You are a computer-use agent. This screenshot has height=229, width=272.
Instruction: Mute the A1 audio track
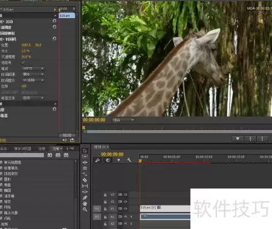tap(126, 217)
